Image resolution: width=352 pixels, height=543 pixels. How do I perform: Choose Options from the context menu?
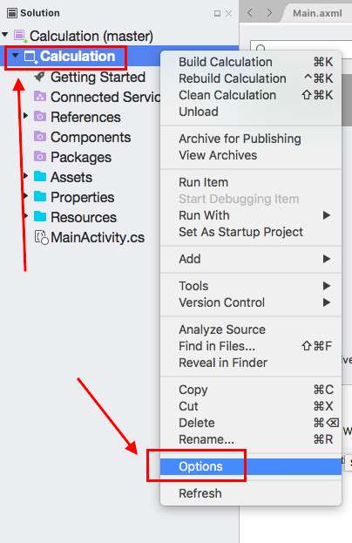[251, 466]
